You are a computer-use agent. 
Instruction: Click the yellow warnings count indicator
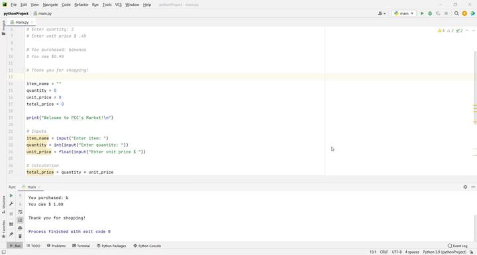[441, 30]
